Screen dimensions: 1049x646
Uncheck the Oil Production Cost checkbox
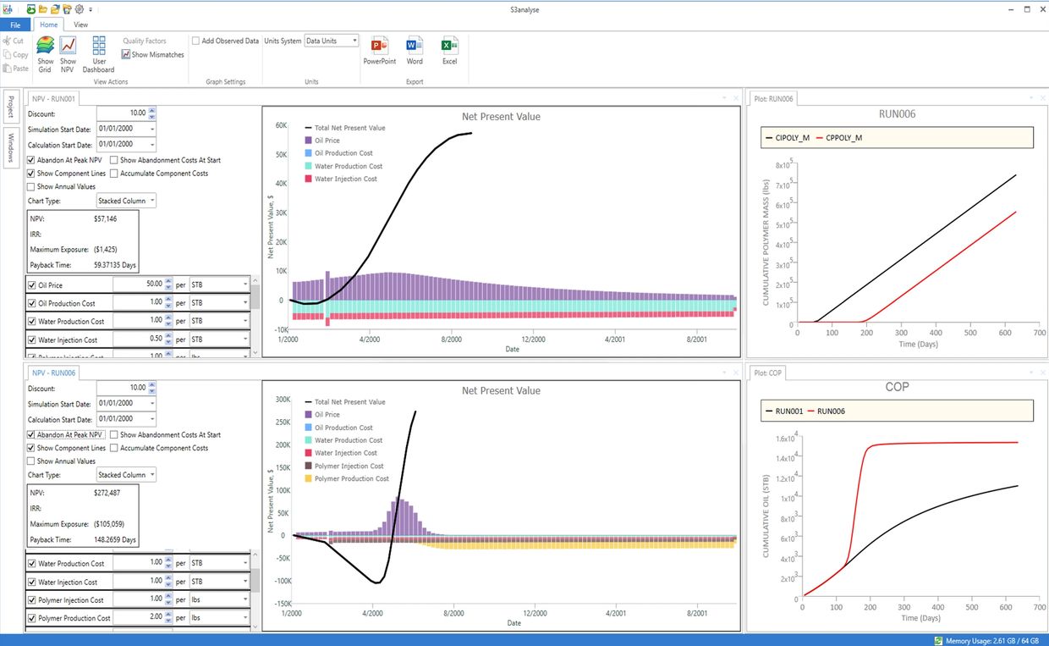point(32,303)
